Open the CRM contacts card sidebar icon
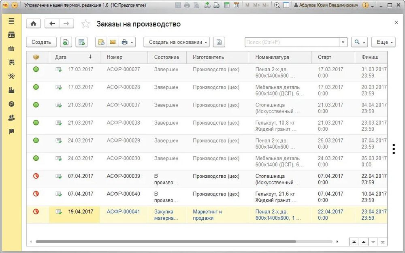405x253 pixels. (x=11, y=35)
